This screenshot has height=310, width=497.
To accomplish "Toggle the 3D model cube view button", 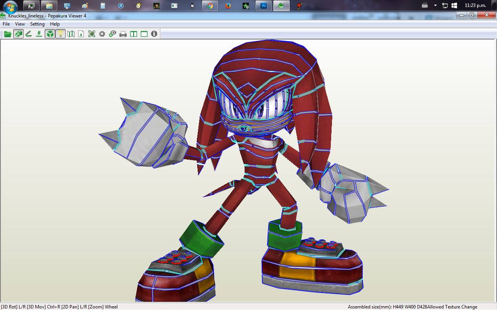I will click(50, 34).
